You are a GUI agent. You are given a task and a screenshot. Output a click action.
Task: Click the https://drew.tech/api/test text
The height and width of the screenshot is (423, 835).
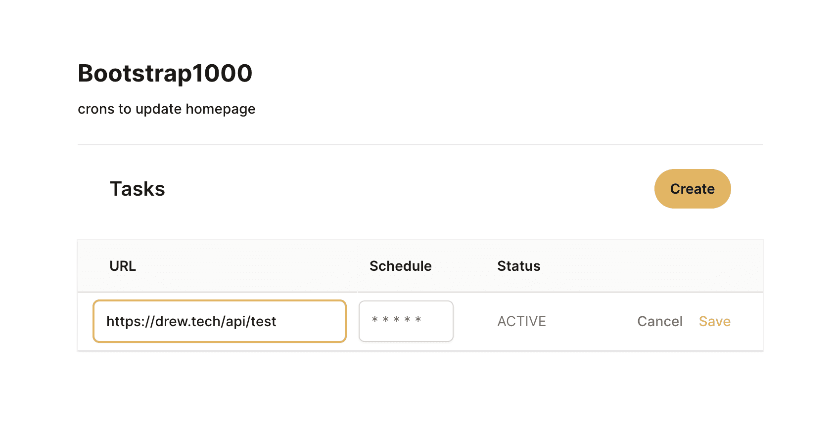click(191, 322)
